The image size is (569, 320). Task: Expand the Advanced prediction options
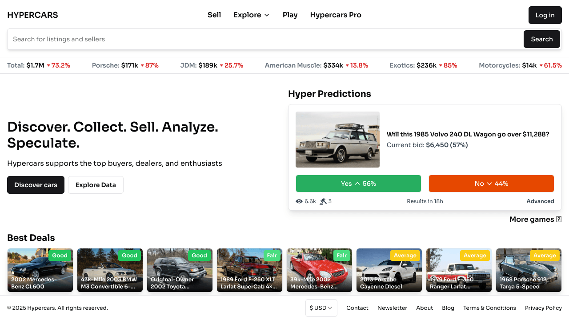tap(540, 201)
